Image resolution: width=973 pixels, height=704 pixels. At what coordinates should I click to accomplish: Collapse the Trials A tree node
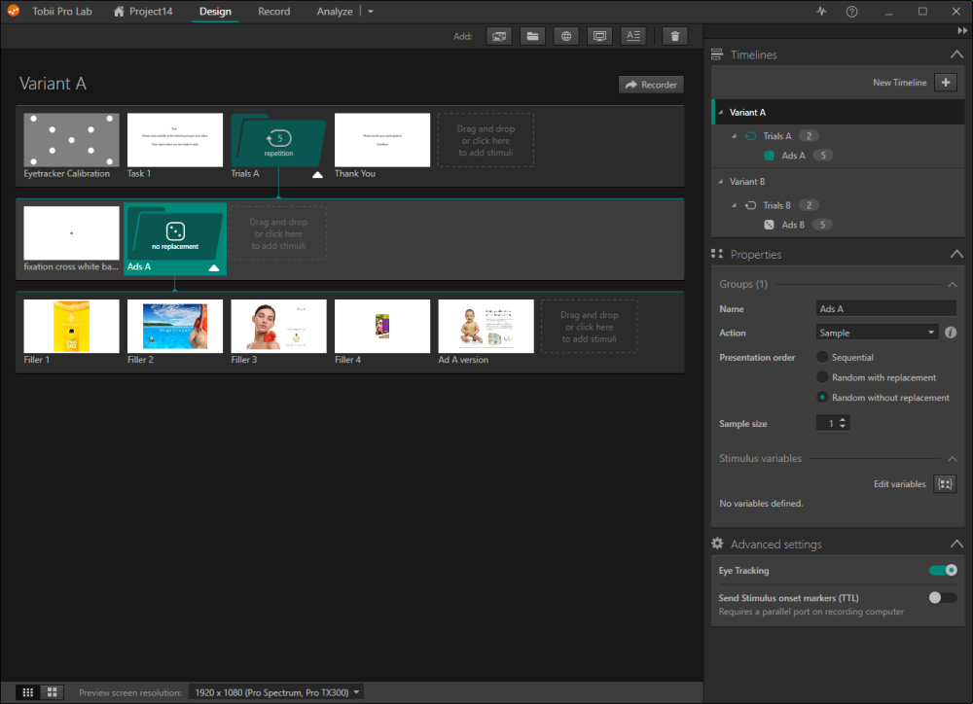734,136
